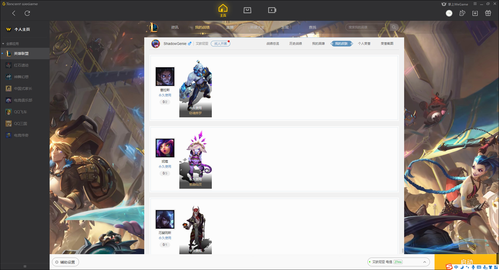The width and height of the screenshot is (499, 270).
Task: Select QQ飞车 in the sidebar
Action: tap(25, 112)
